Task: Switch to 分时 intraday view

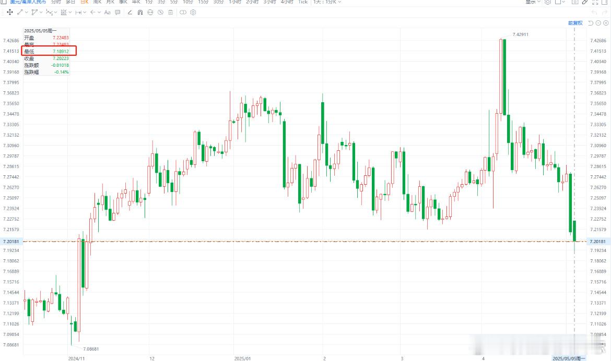Action: 56,2
